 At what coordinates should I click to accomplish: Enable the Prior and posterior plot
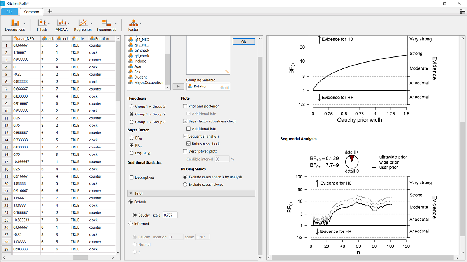click(x=185, y=106)
